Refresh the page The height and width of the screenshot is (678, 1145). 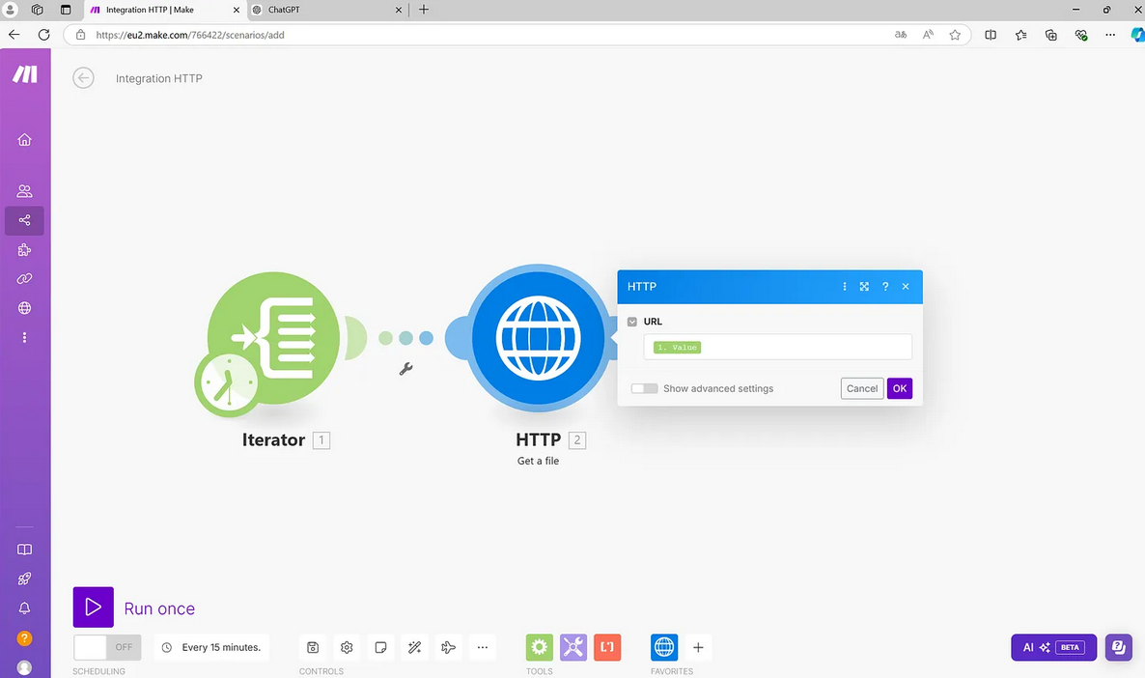point(43,35)
